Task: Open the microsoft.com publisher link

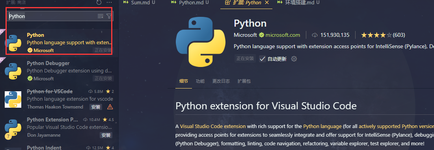Action: [x=283, y=35]
